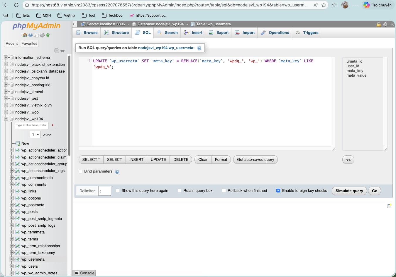Click the Go button to run the query
The width and height of the screenshot is (396, 277).
375,191
